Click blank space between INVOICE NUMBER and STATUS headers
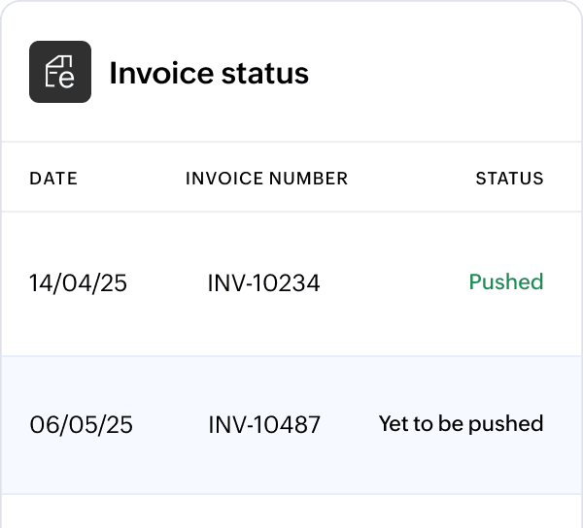This screenshot has height=528, width=583. (x=411, y=179)
